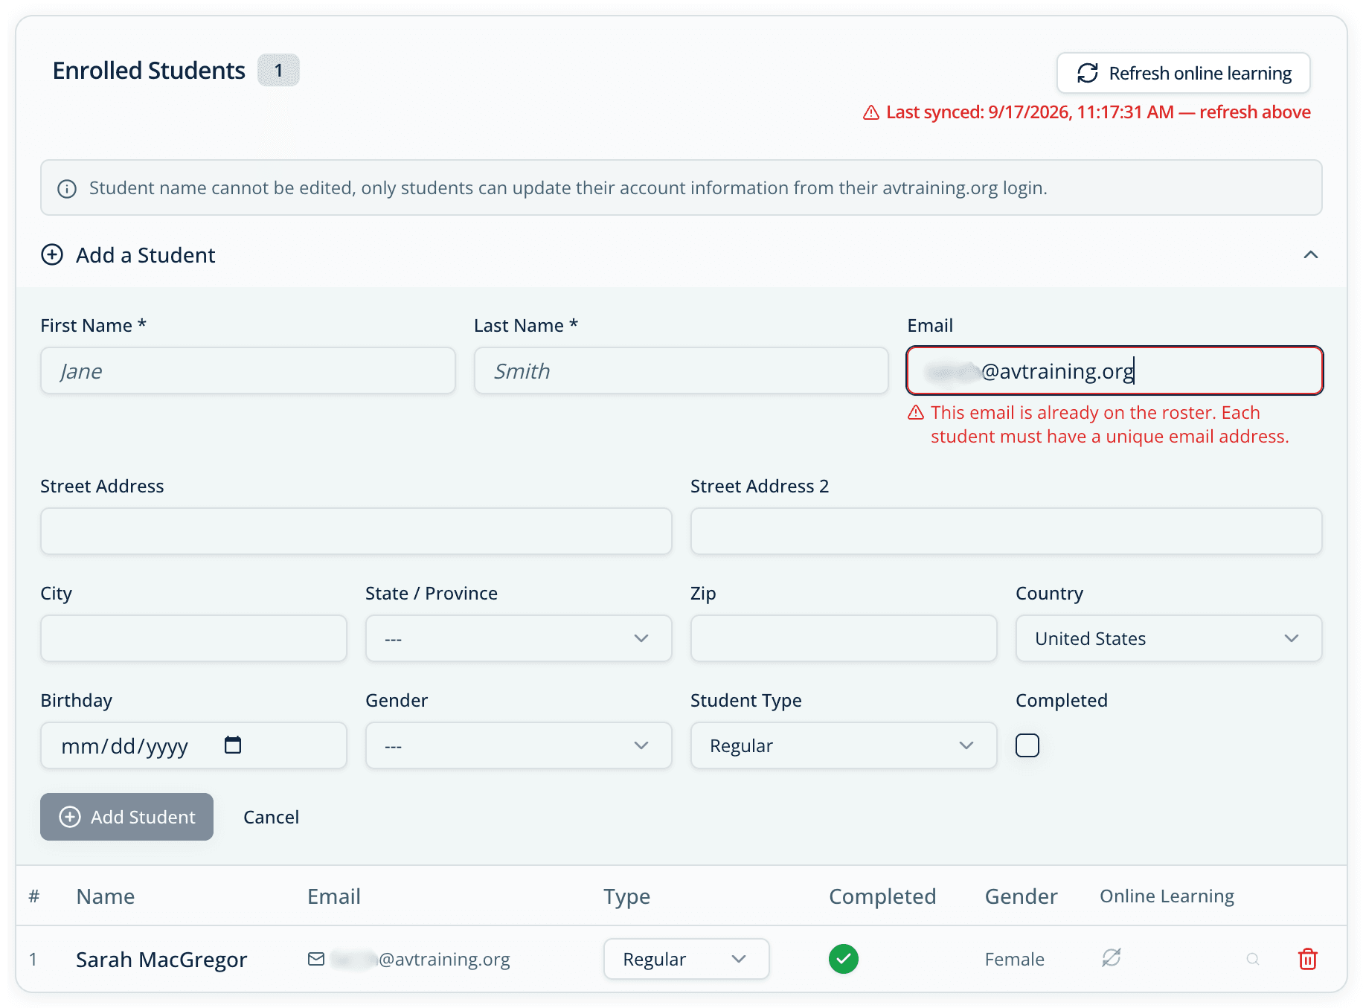Open the Gender dropdown in the form
The image size is (1363, 1008).
click(519, 745)
